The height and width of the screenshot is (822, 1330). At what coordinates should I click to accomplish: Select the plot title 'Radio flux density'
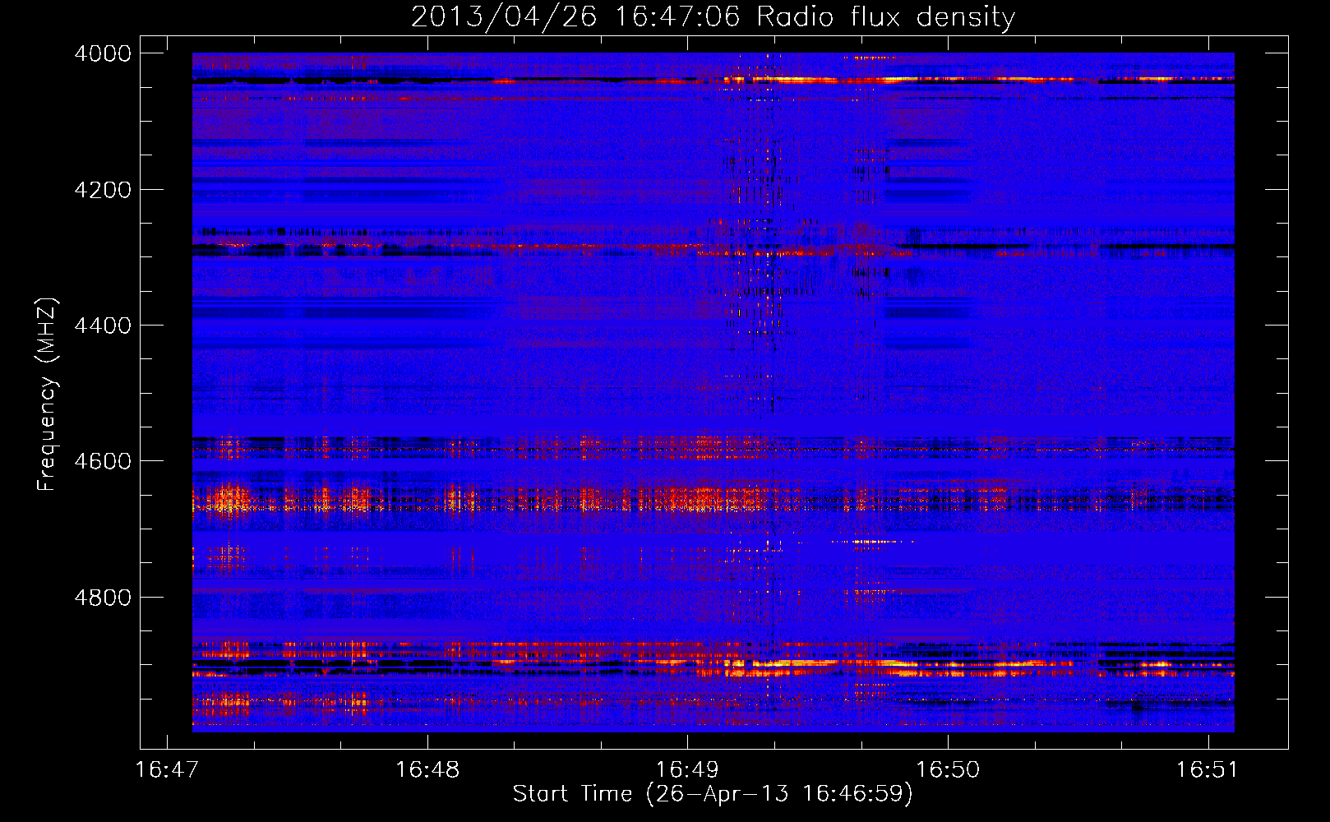coord(885,16)
